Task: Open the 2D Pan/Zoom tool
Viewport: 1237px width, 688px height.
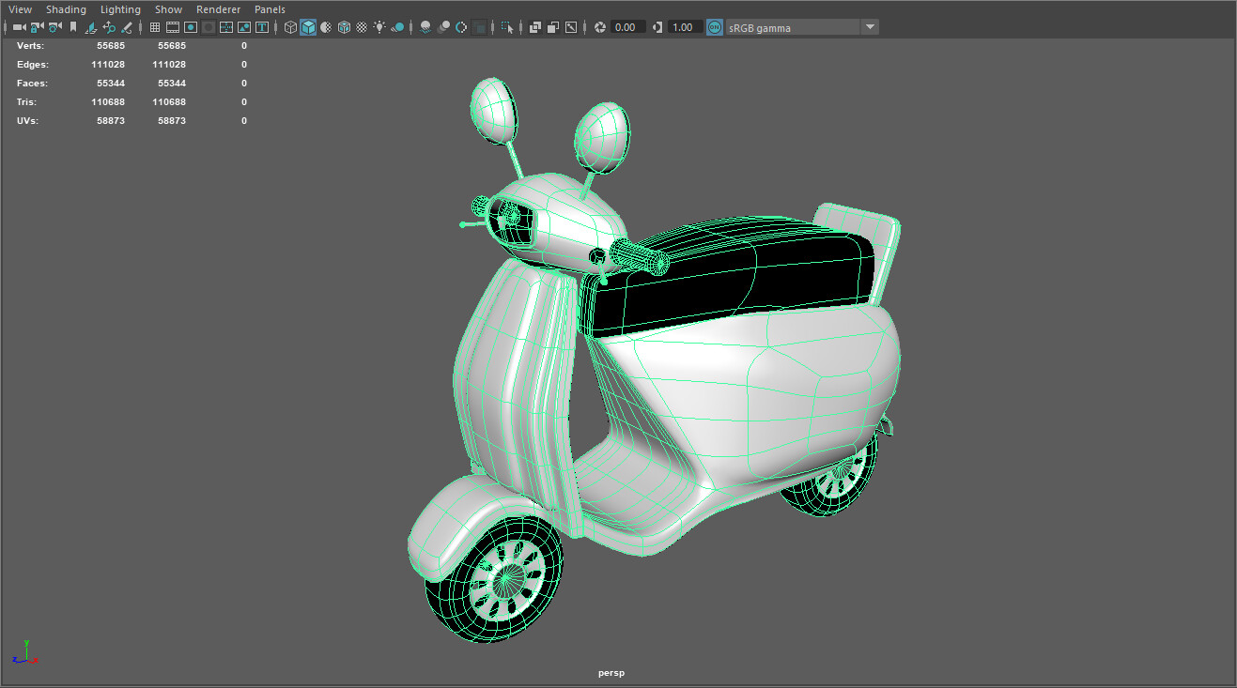Action: pyautogui.click(x=108, y=27)
